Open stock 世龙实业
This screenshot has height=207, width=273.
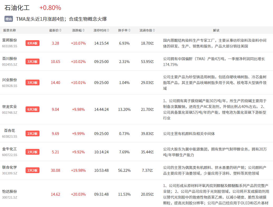[9, 107]
